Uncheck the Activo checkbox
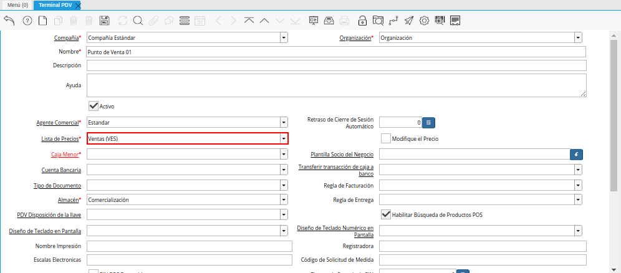The height and width of the screenshot is (273, 621). click(94, 106)
